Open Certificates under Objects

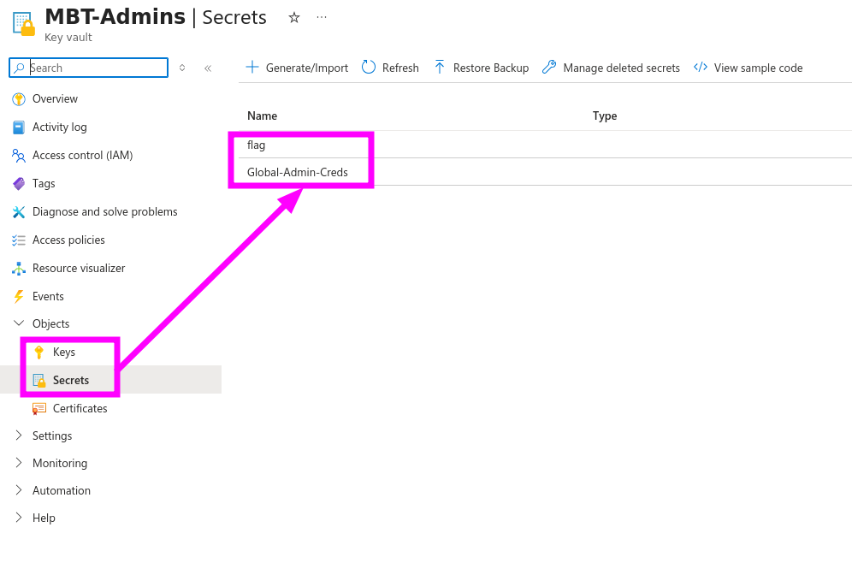(x=80, y=409)
